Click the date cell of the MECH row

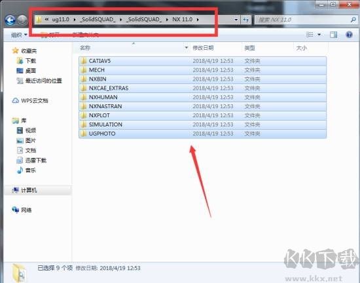tap(213, 70)
